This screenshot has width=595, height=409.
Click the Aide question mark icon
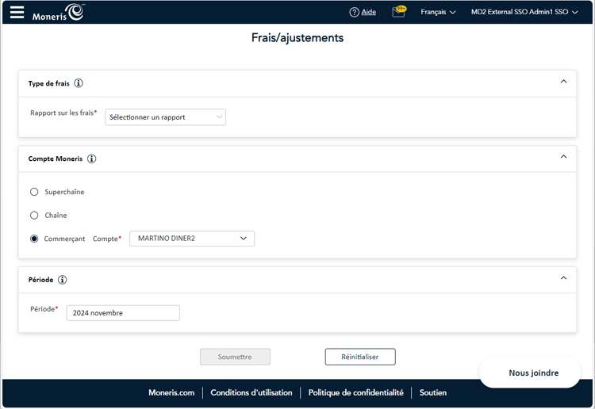click(x=354, y=12)
